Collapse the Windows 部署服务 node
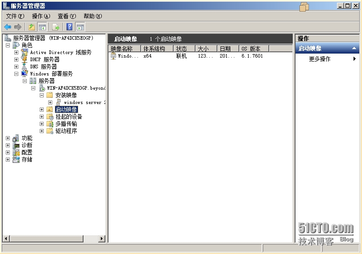The width and height of the screenshot is (362, 254). 16,74
